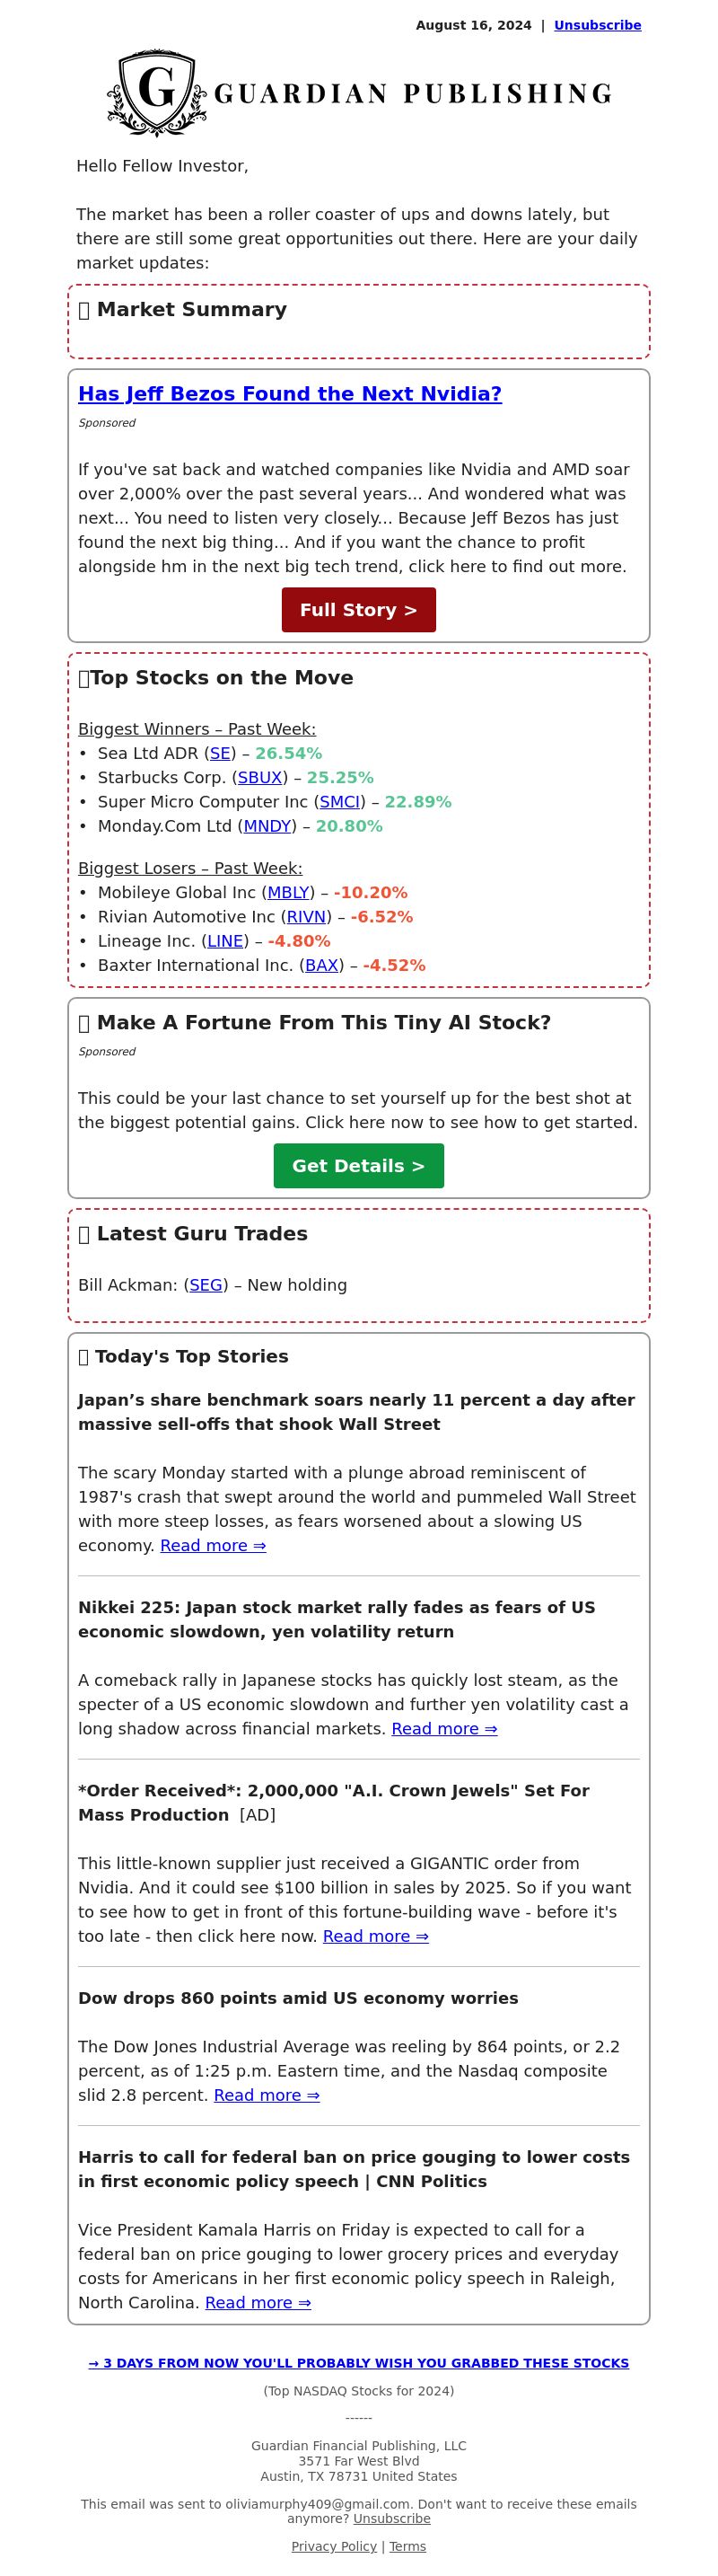Open Bill Ackman's SEG holding link
Screen dimensions: 718x2576
point(206,1285)
